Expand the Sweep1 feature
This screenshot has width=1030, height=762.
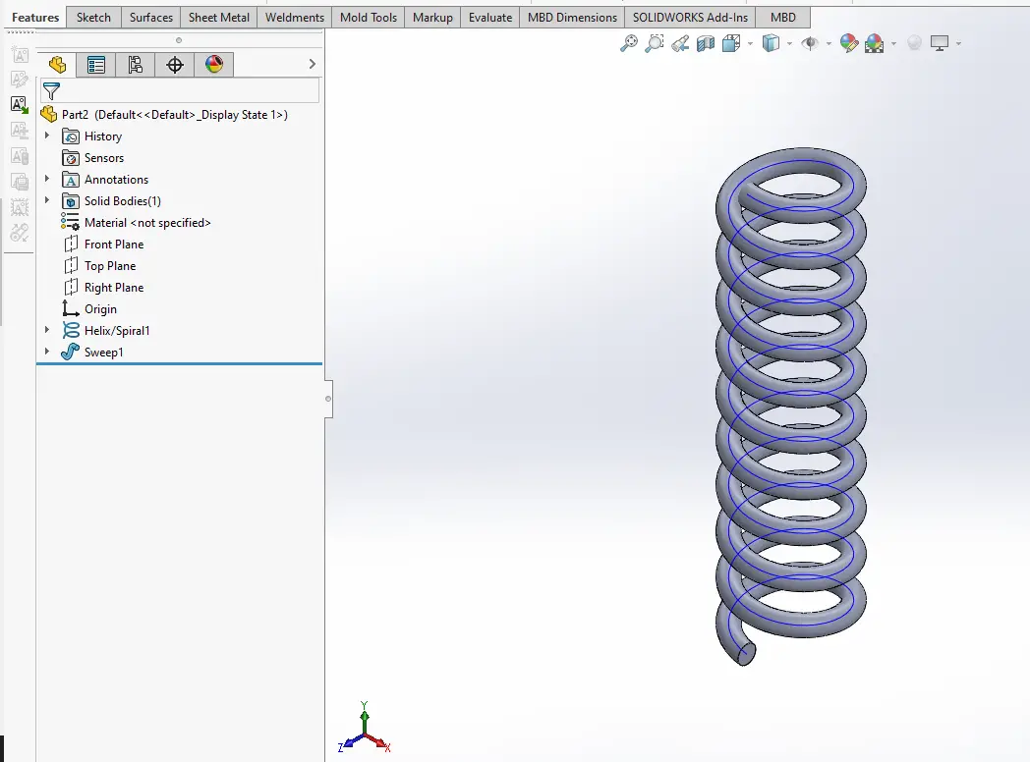[x=46, y=352]
